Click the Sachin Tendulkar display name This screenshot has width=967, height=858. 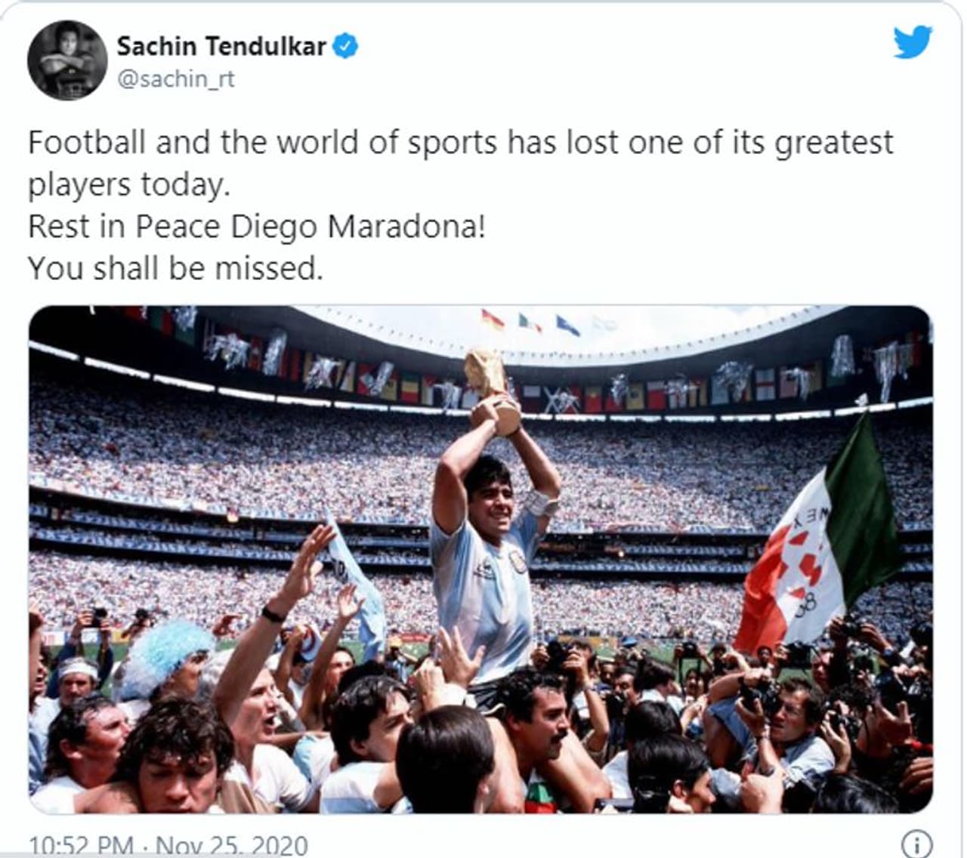pos(221,46)
